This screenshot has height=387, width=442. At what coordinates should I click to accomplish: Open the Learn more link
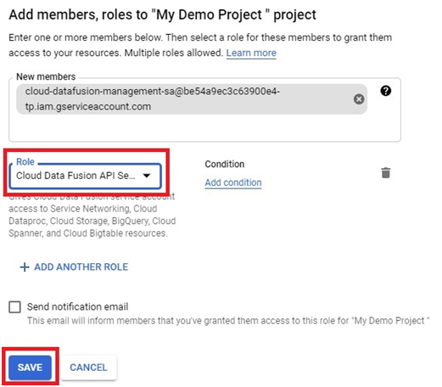(x=251, y=53)
